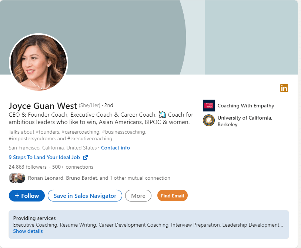
Task: Expand the More options menu
Action: coord(138,196)
